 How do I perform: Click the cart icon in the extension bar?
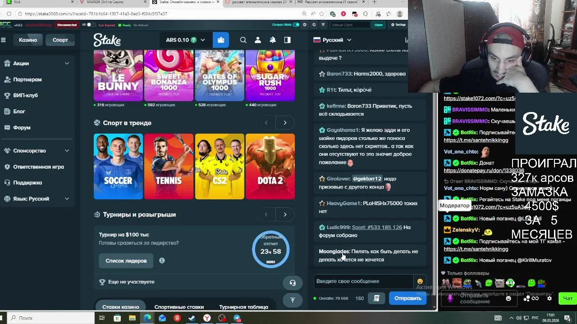coord(323,25)
